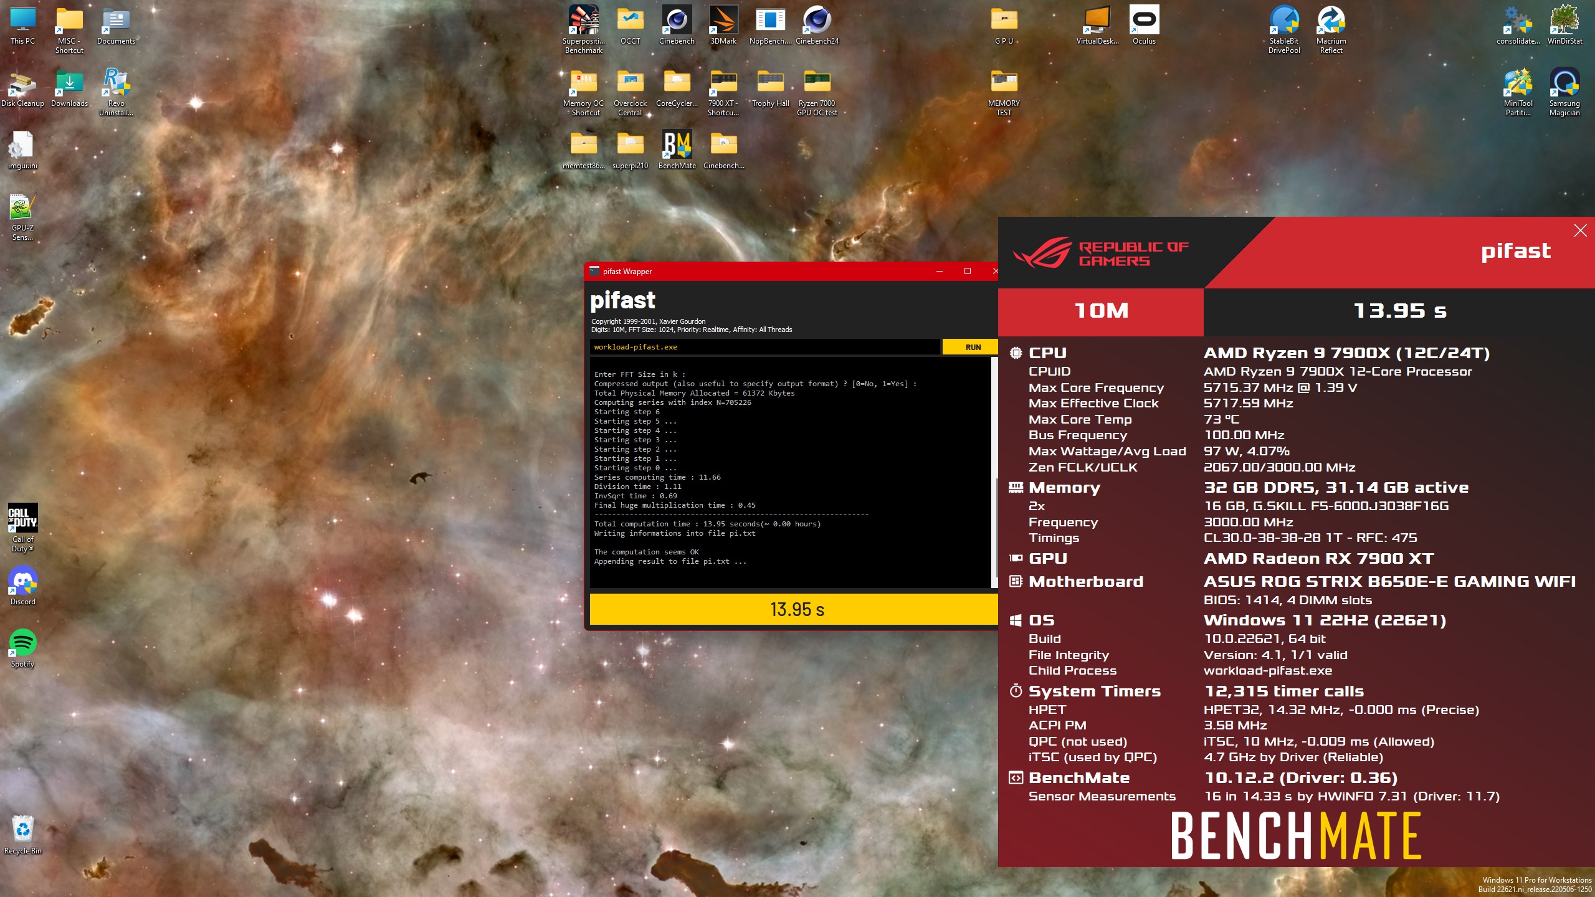
Task: Click '2067.00/3000.00 MHz' FCLK value
Action: point(1279,467)
